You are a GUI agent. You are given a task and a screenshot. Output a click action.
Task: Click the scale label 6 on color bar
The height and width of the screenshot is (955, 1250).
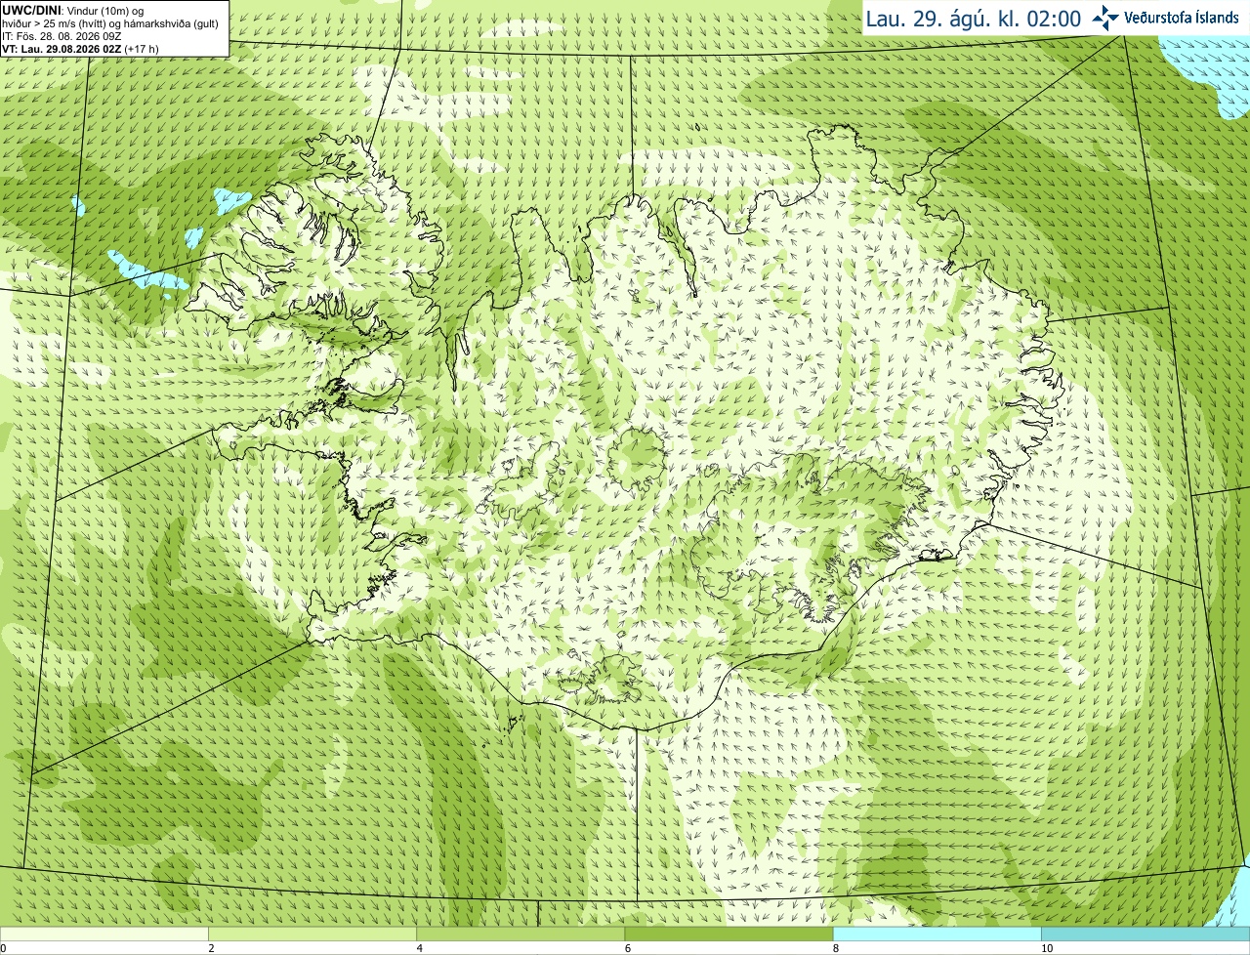click(627, 948)
